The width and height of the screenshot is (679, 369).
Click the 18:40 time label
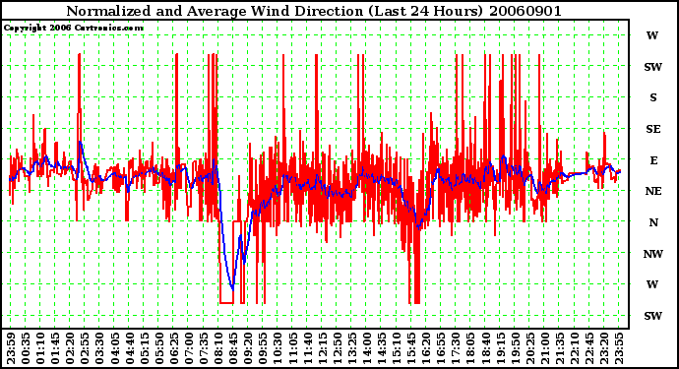[x=485, y=348]
